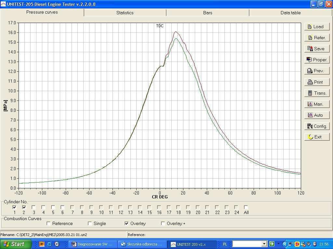Click the system clock 21:56
Screen dimensions: 333x249
(324, 244)
